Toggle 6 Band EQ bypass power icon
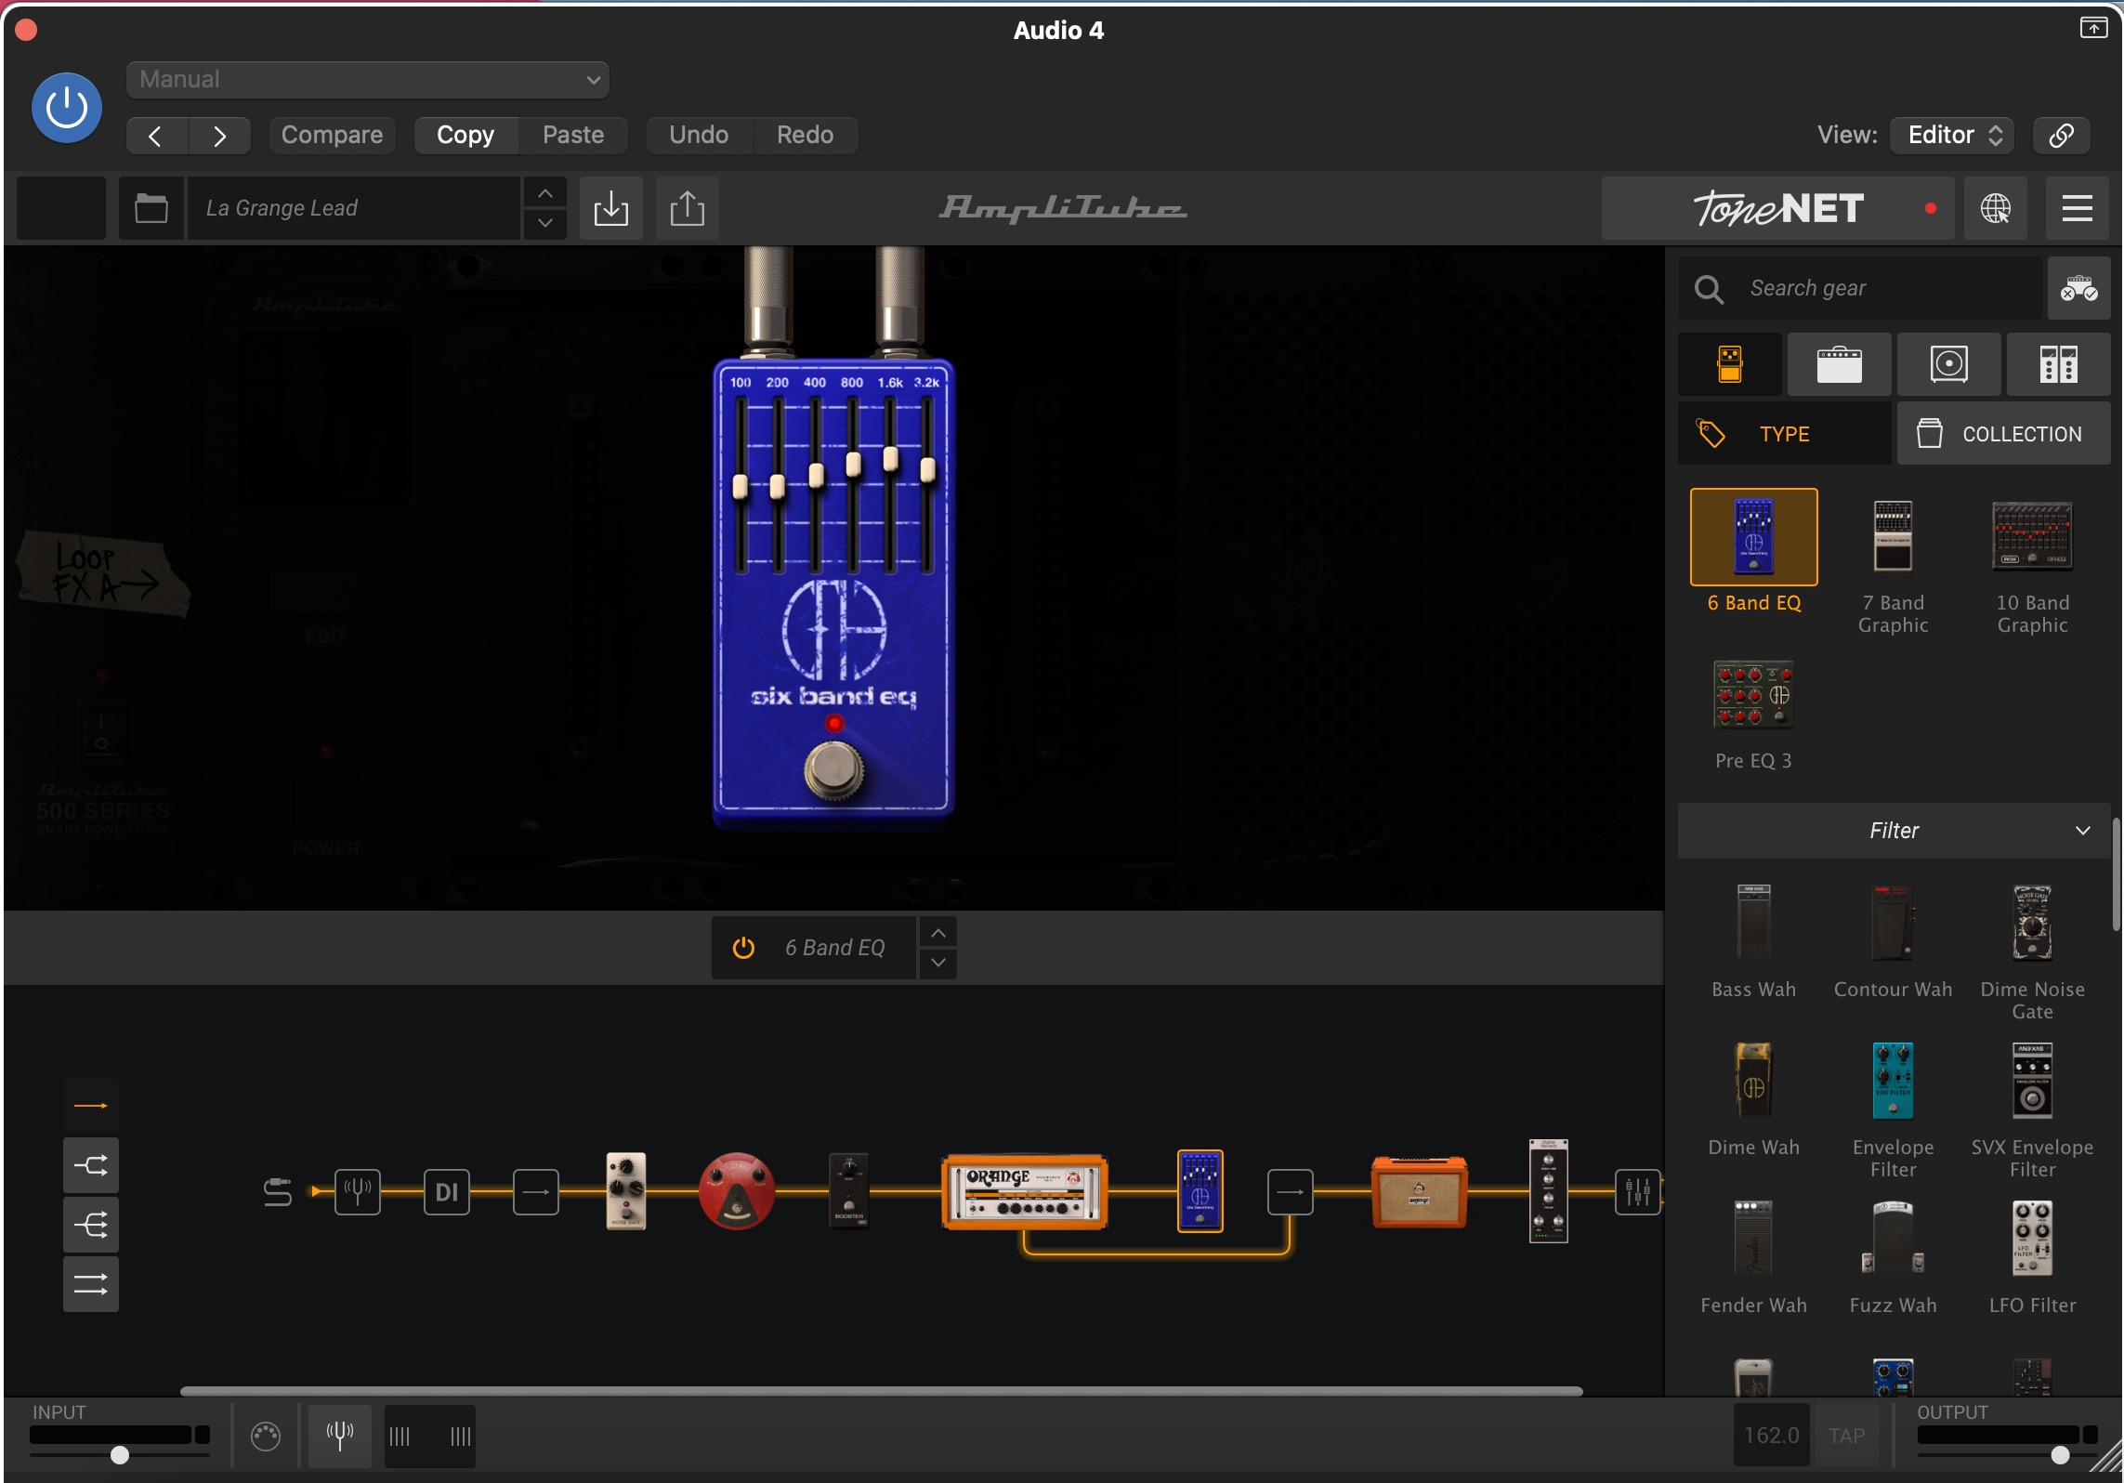 pos(743,948)
